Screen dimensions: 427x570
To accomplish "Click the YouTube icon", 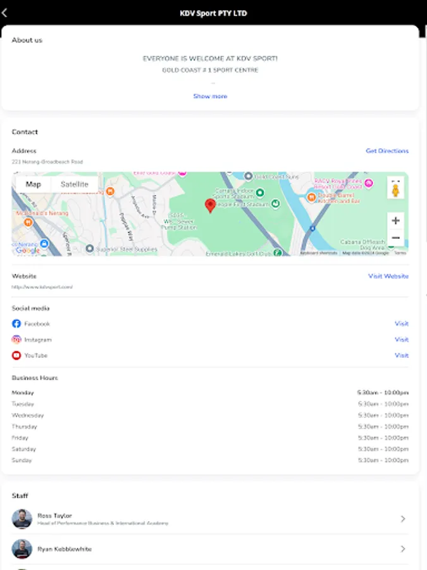I will pos(16,355).
